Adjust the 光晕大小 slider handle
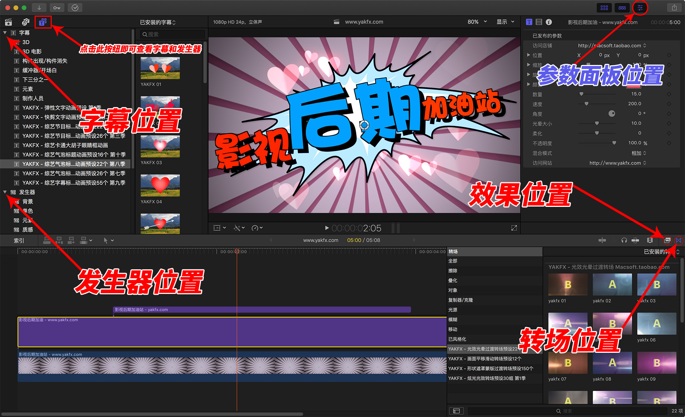Image resolution: width=685 pixels, height=417 pixels. click(597, 123)
